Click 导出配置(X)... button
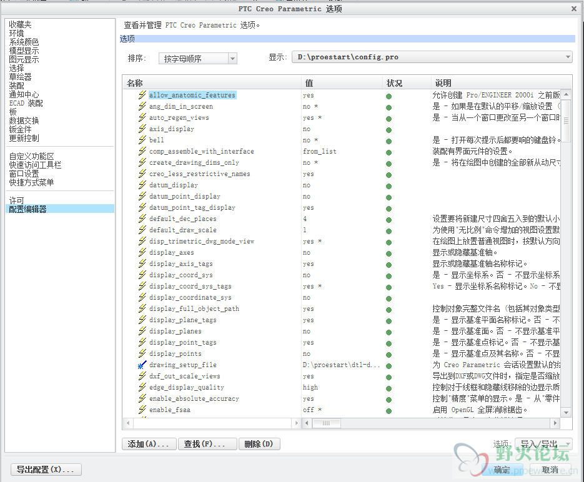 [x=46, y=470]
